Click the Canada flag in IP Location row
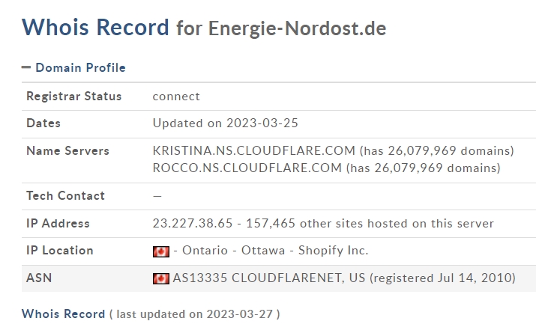 tap(161, 251)
